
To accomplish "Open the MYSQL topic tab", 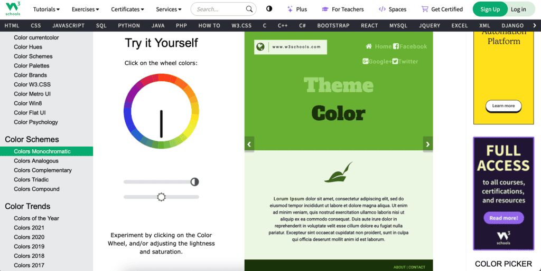I will click(398, 25).
